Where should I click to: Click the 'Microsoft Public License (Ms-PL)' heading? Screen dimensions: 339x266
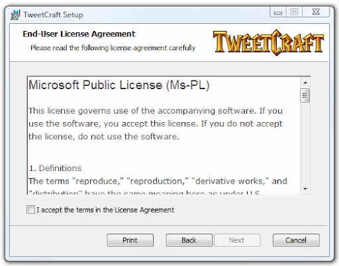click(x=119, y=85)
